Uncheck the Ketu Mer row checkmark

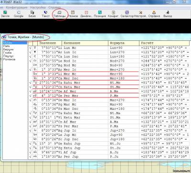31,87
